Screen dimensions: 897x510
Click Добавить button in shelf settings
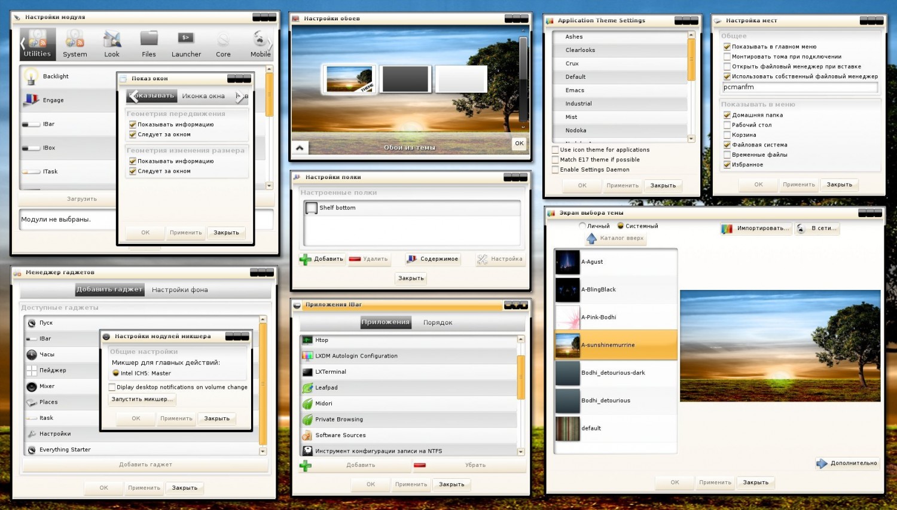tap(322, 259)
